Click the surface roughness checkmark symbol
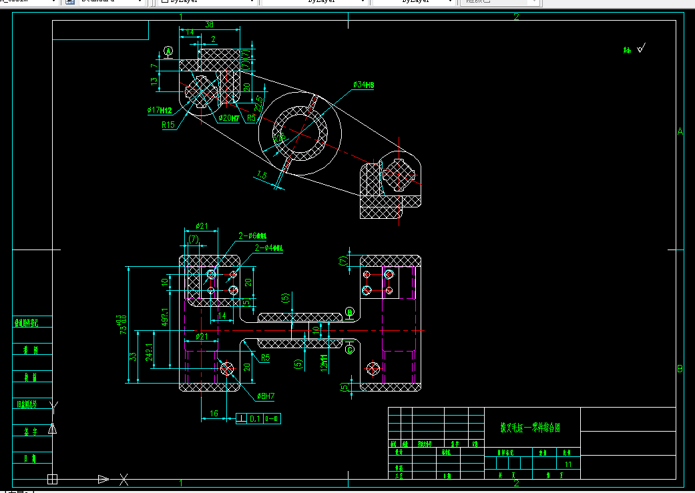The width and height of the screenshot is (695, 493). click(641, 48)
